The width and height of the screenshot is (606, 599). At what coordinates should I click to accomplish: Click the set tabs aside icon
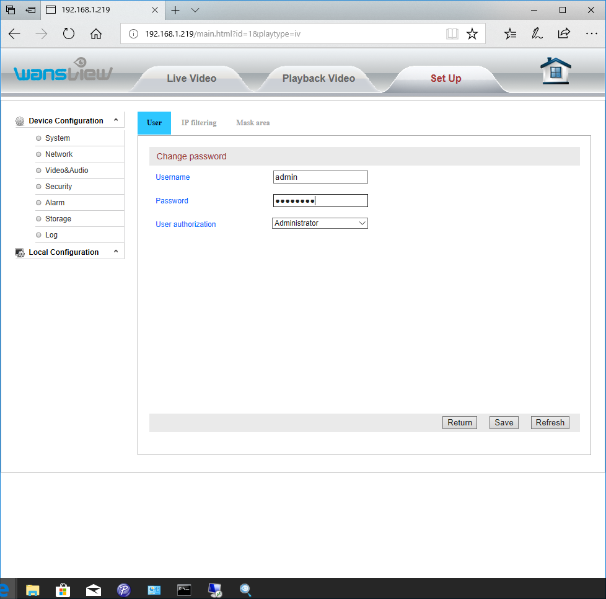tap(30, 10)
